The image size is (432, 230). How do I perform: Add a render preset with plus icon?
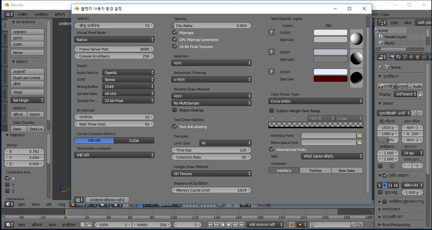(414, 113)
